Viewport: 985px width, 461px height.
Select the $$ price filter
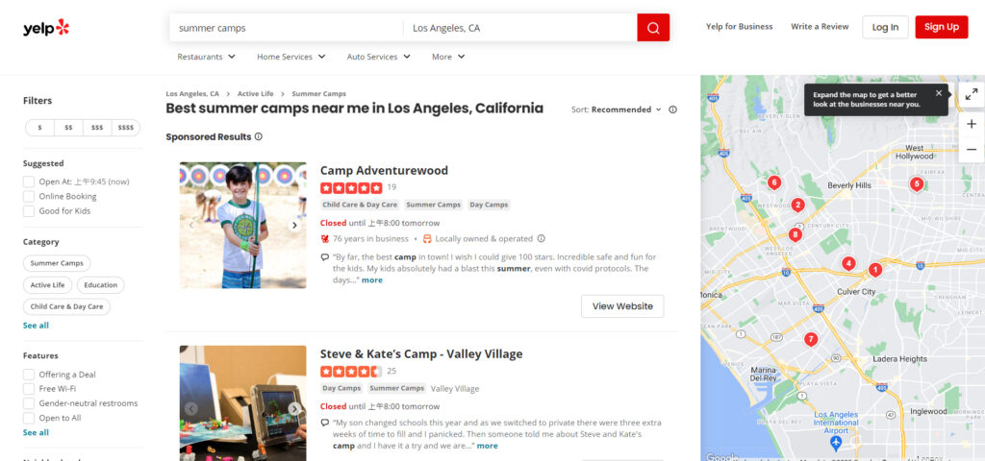[x=68, y=128]
